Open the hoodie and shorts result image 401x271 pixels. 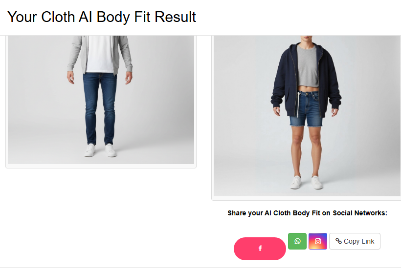307,116
